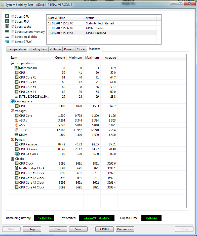The width and height of the screenshot is (197, 236).
Task: Click the Stress cache chip icon
Action: tap(7, 26)
